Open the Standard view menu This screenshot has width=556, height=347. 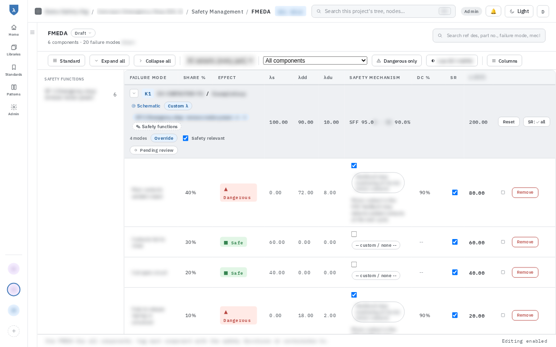[66, 61]
